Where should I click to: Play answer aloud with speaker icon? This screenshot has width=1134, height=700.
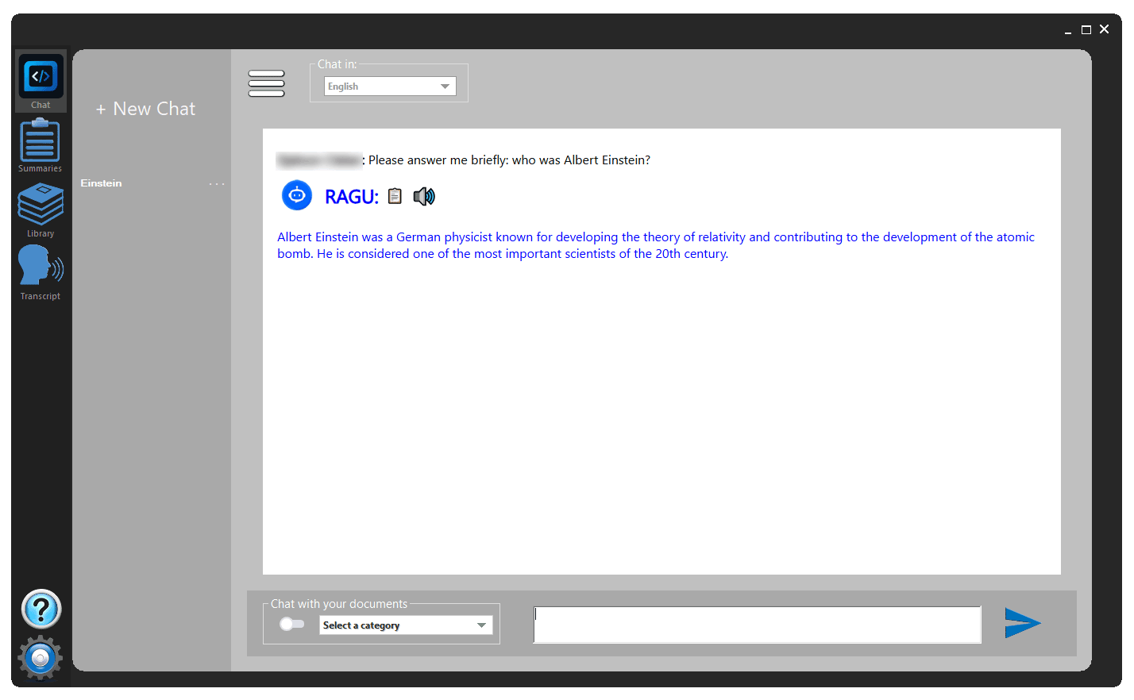click(424, 196)
